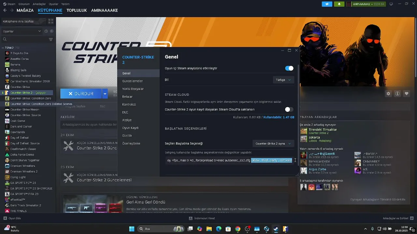The width and height of the screenshot is (417, 234).
Task: Switch library to grid view icon
Action: pos(51,21)
